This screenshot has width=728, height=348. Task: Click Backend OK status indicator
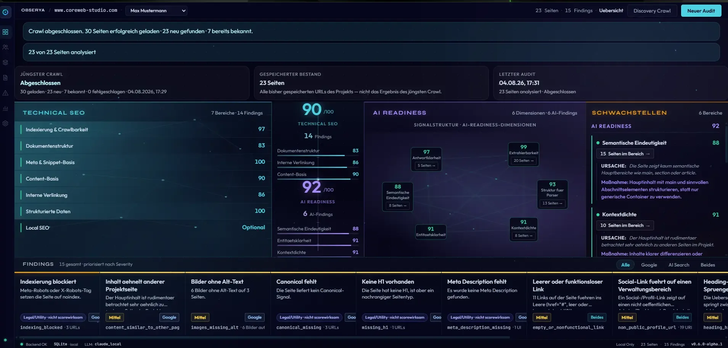pyautogui.click(x=34, y=344)
